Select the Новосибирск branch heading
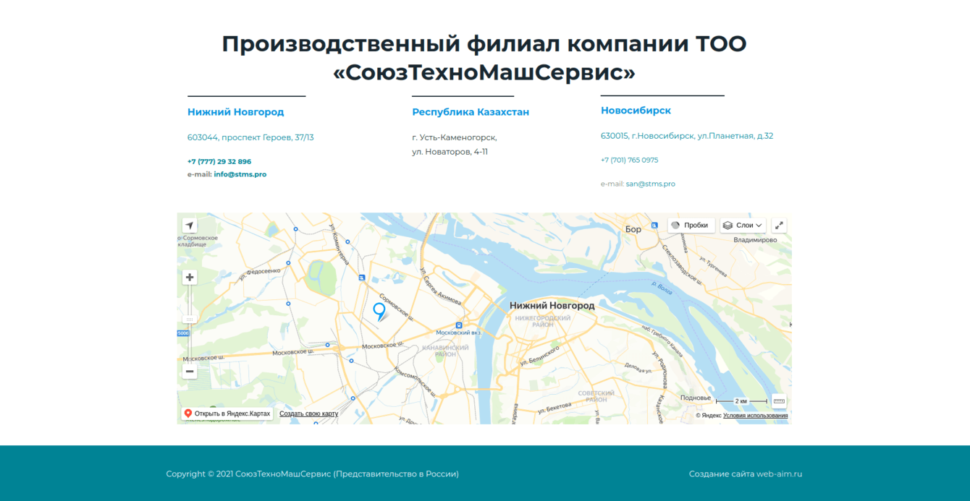This screenshot has height=501, width=970. pos(636,111)
